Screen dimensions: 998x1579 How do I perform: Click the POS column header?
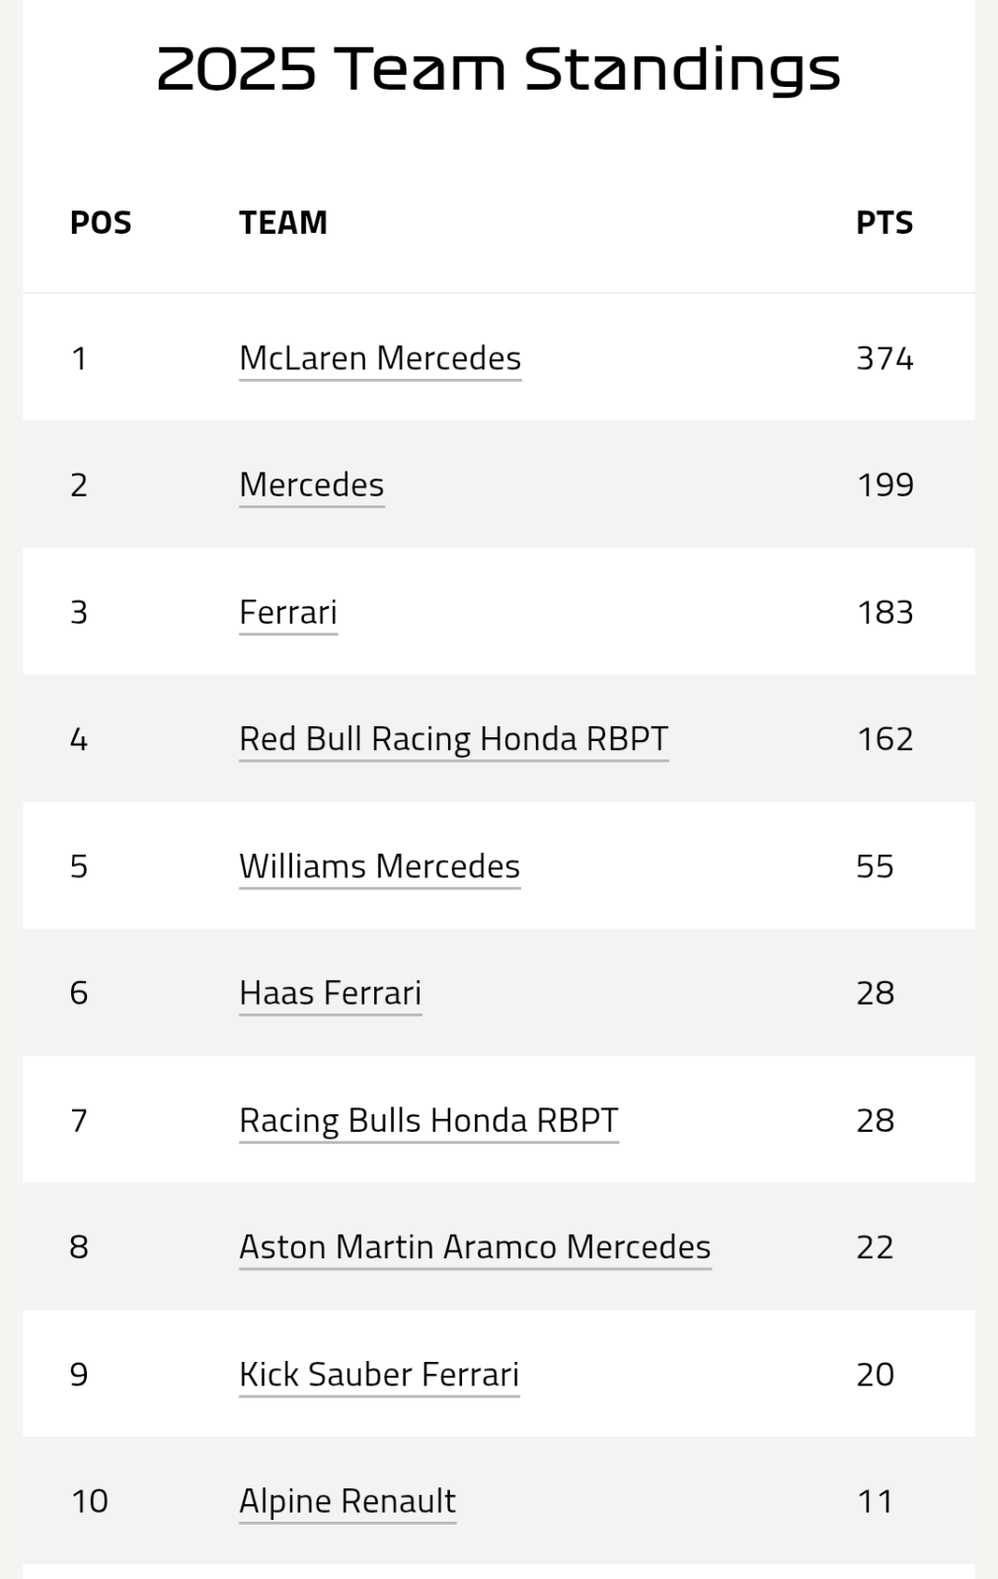tap(101, 223)
